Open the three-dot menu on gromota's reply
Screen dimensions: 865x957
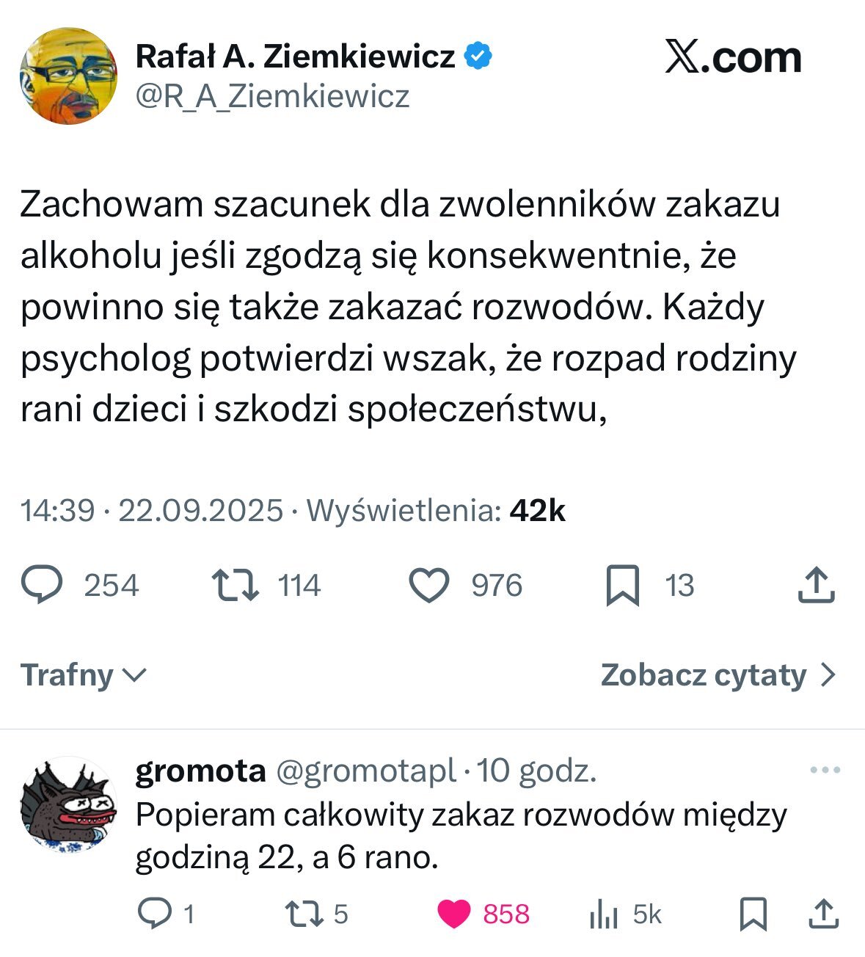tap(825, 771)
